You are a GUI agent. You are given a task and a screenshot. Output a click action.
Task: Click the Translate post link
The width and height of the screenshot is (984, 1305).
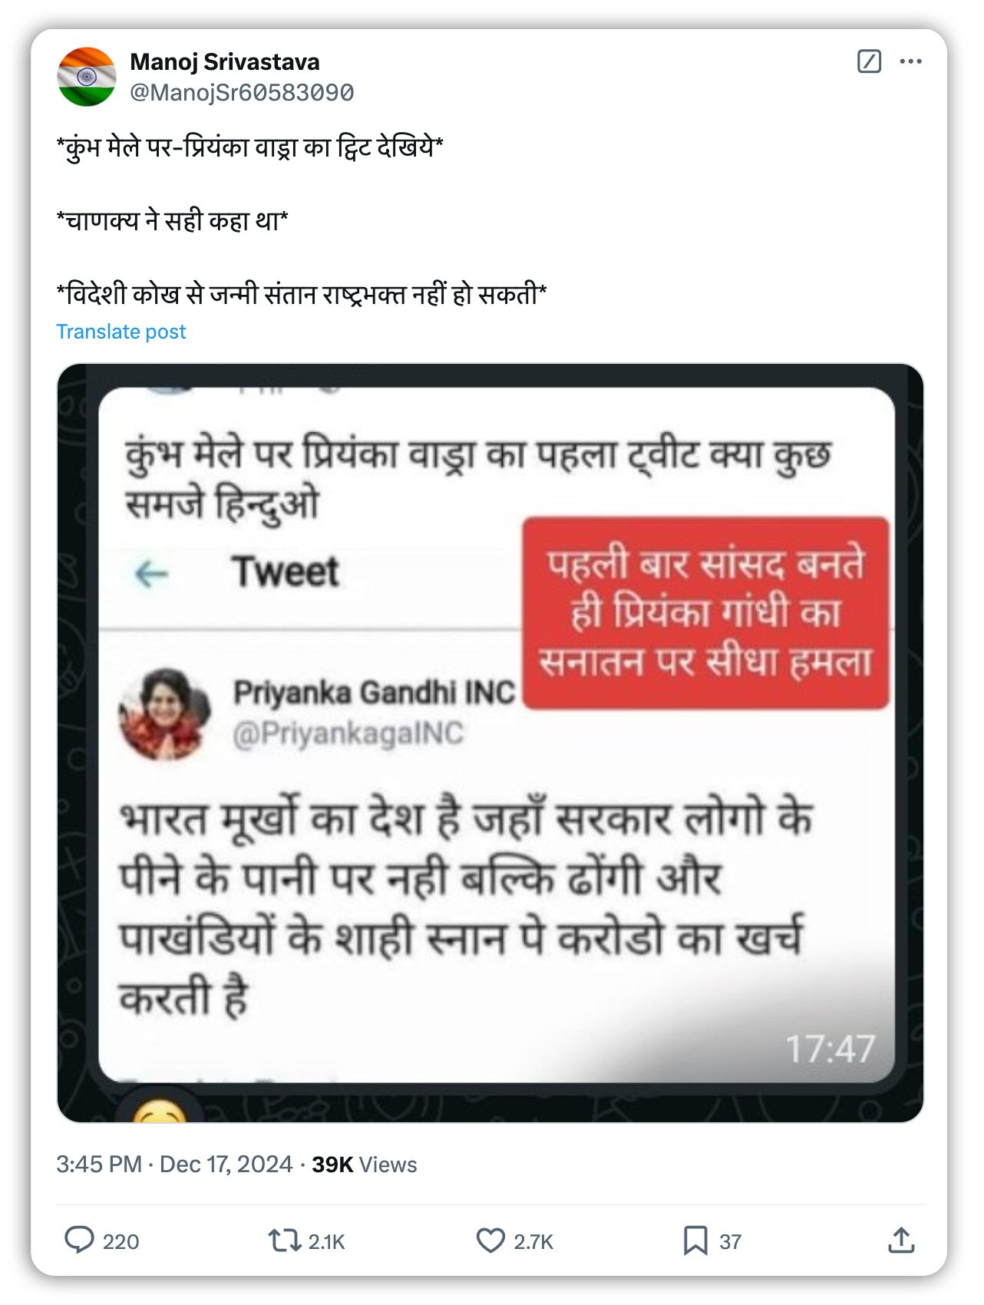click(x=121, y=332)
